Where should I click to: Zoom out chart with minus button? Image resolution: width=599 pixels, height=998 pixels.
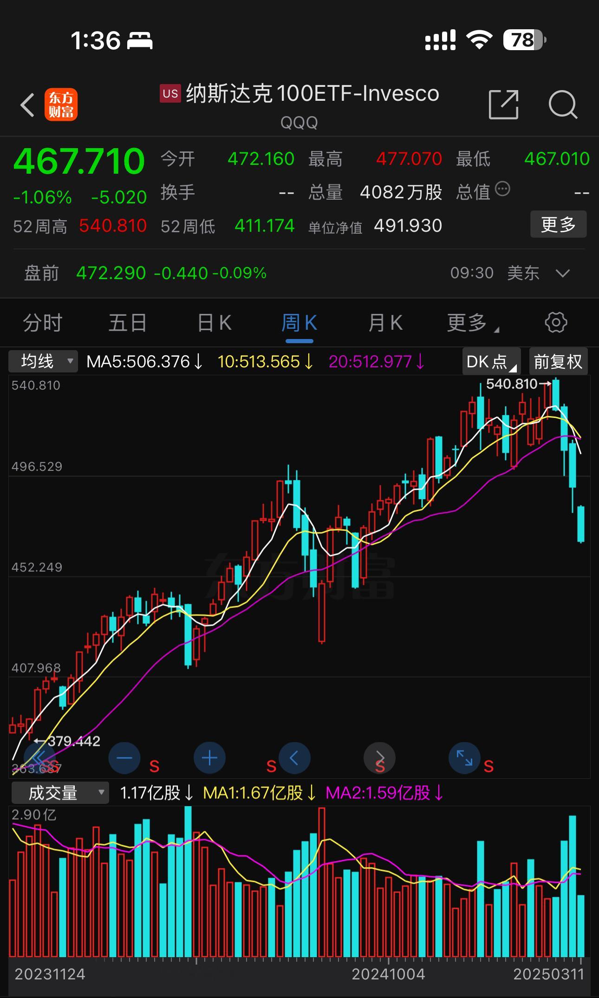[x=124, y=758]
